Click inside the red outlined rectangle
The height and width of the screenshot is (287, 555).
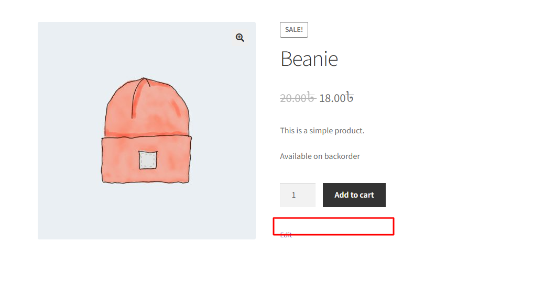pyautogui.click(x=333, y=225)
